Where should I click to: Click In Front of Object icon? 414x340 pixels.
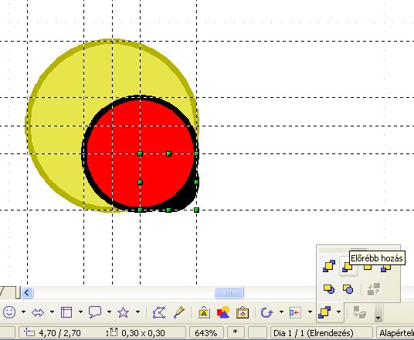(x=329, y=289)
